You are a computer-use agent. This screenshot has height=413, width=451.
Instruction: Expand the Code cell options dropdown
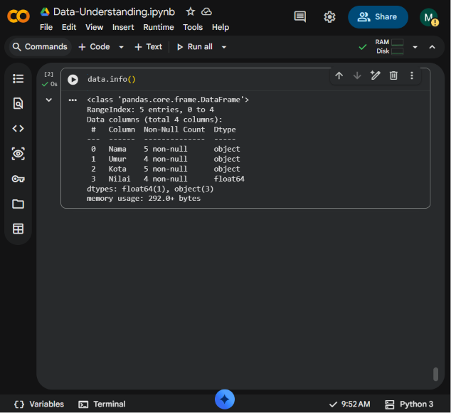click(122, 47)
